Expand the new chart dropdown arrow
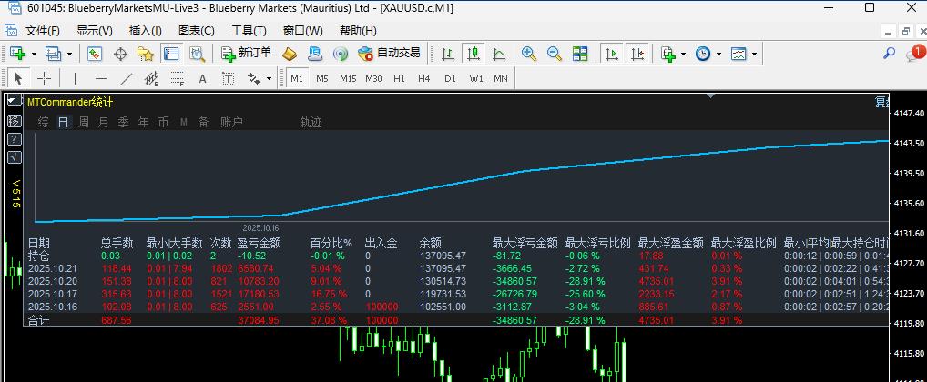This screenshot has width=927, height=382. point(34,55)
